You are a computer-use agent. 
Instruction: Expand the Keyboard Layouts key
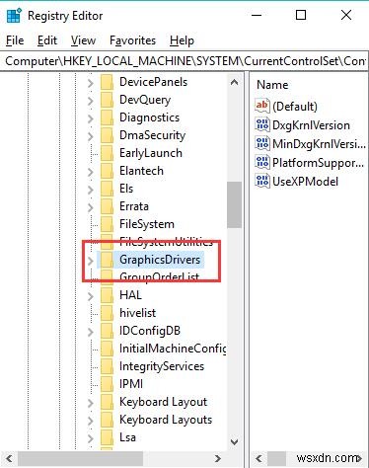pyautogui.click(x=91, y=421)
